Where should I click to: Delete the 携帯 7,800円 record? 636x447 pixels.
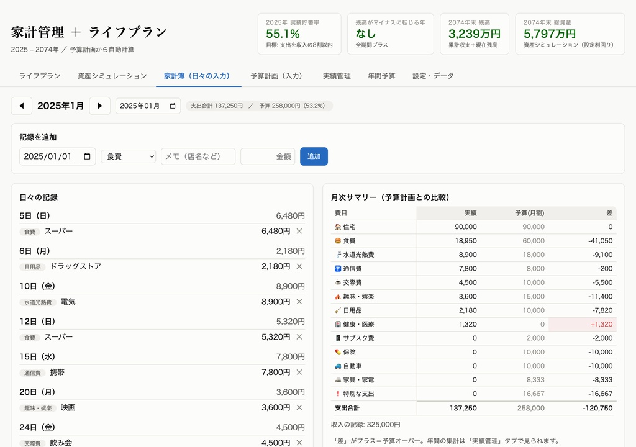click(x=299, y=372)
